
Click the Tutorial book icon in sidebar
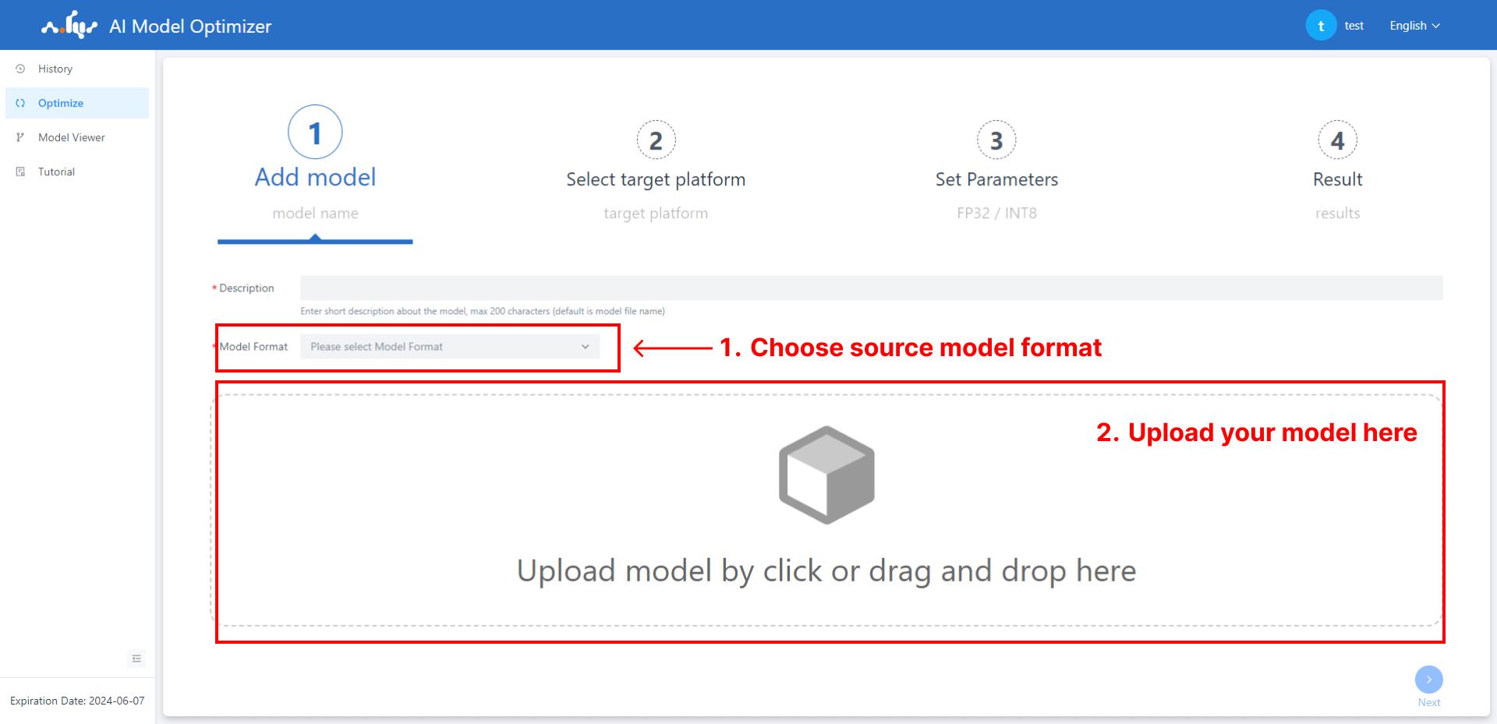tap(21, 171)
